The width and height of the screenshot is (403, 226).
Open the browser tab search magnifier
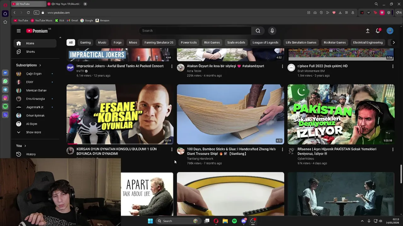pyautogui.click(x=376, y=4)
